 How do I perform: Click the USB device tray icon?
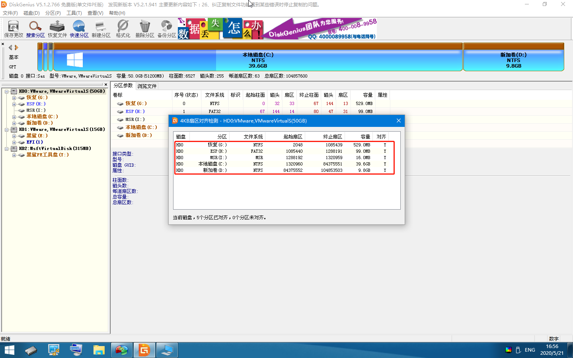[518, 350]
